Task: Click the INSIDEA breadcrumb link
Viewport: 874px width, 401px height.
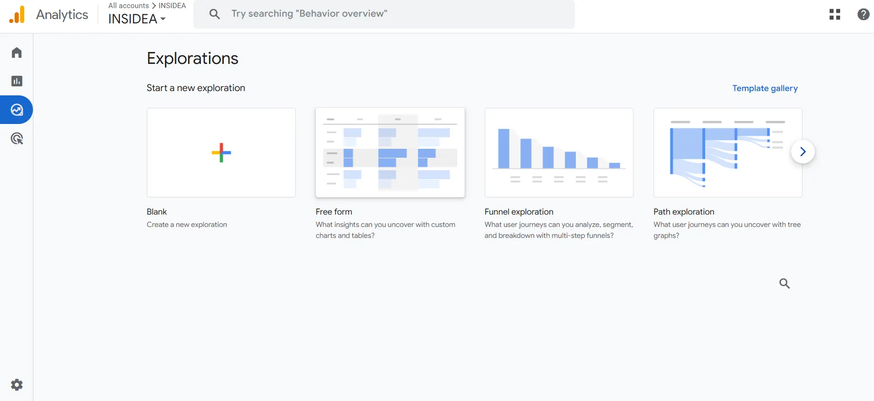Action: (172, 6)
